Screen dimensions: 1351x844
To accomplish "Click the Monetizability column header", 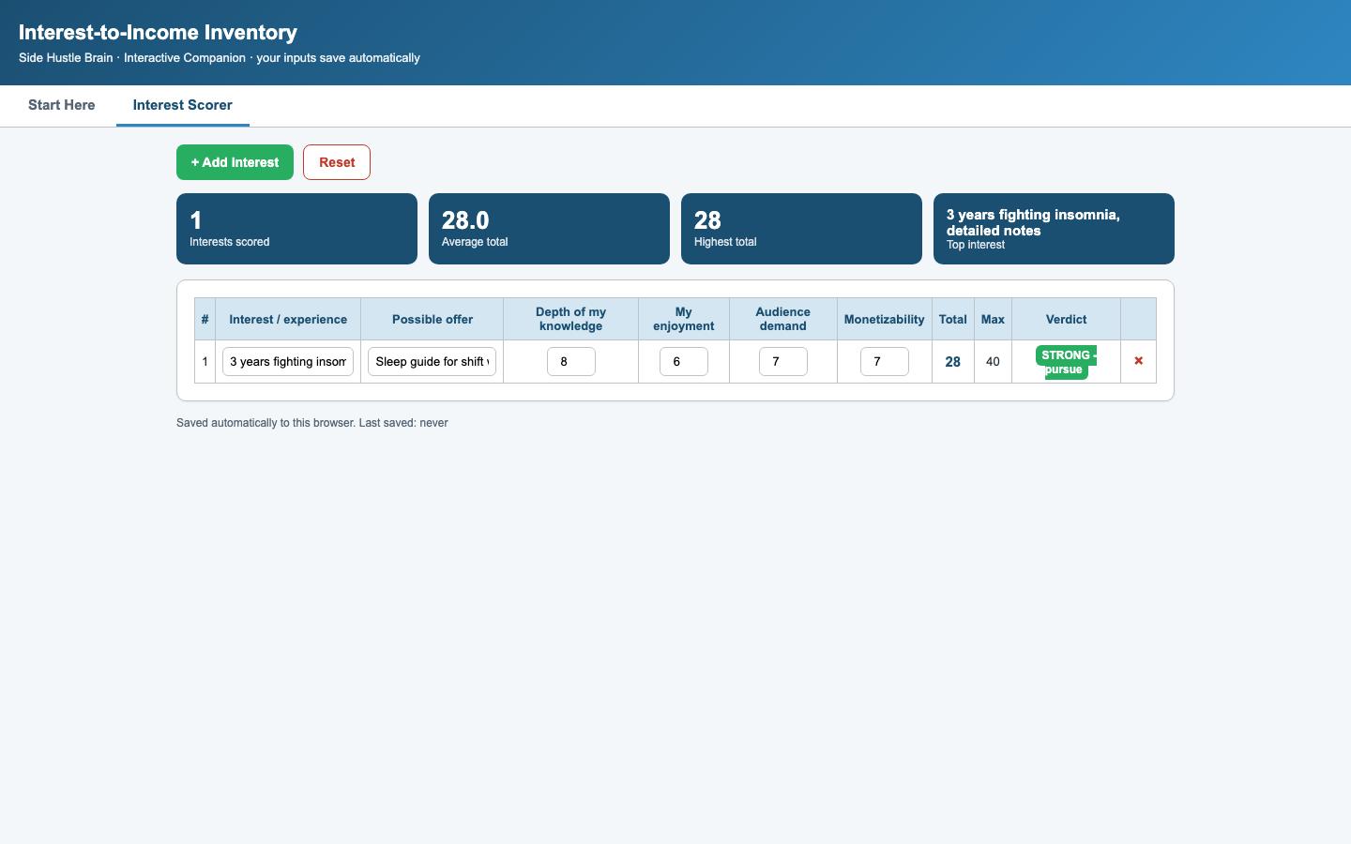I will [884, 319].
